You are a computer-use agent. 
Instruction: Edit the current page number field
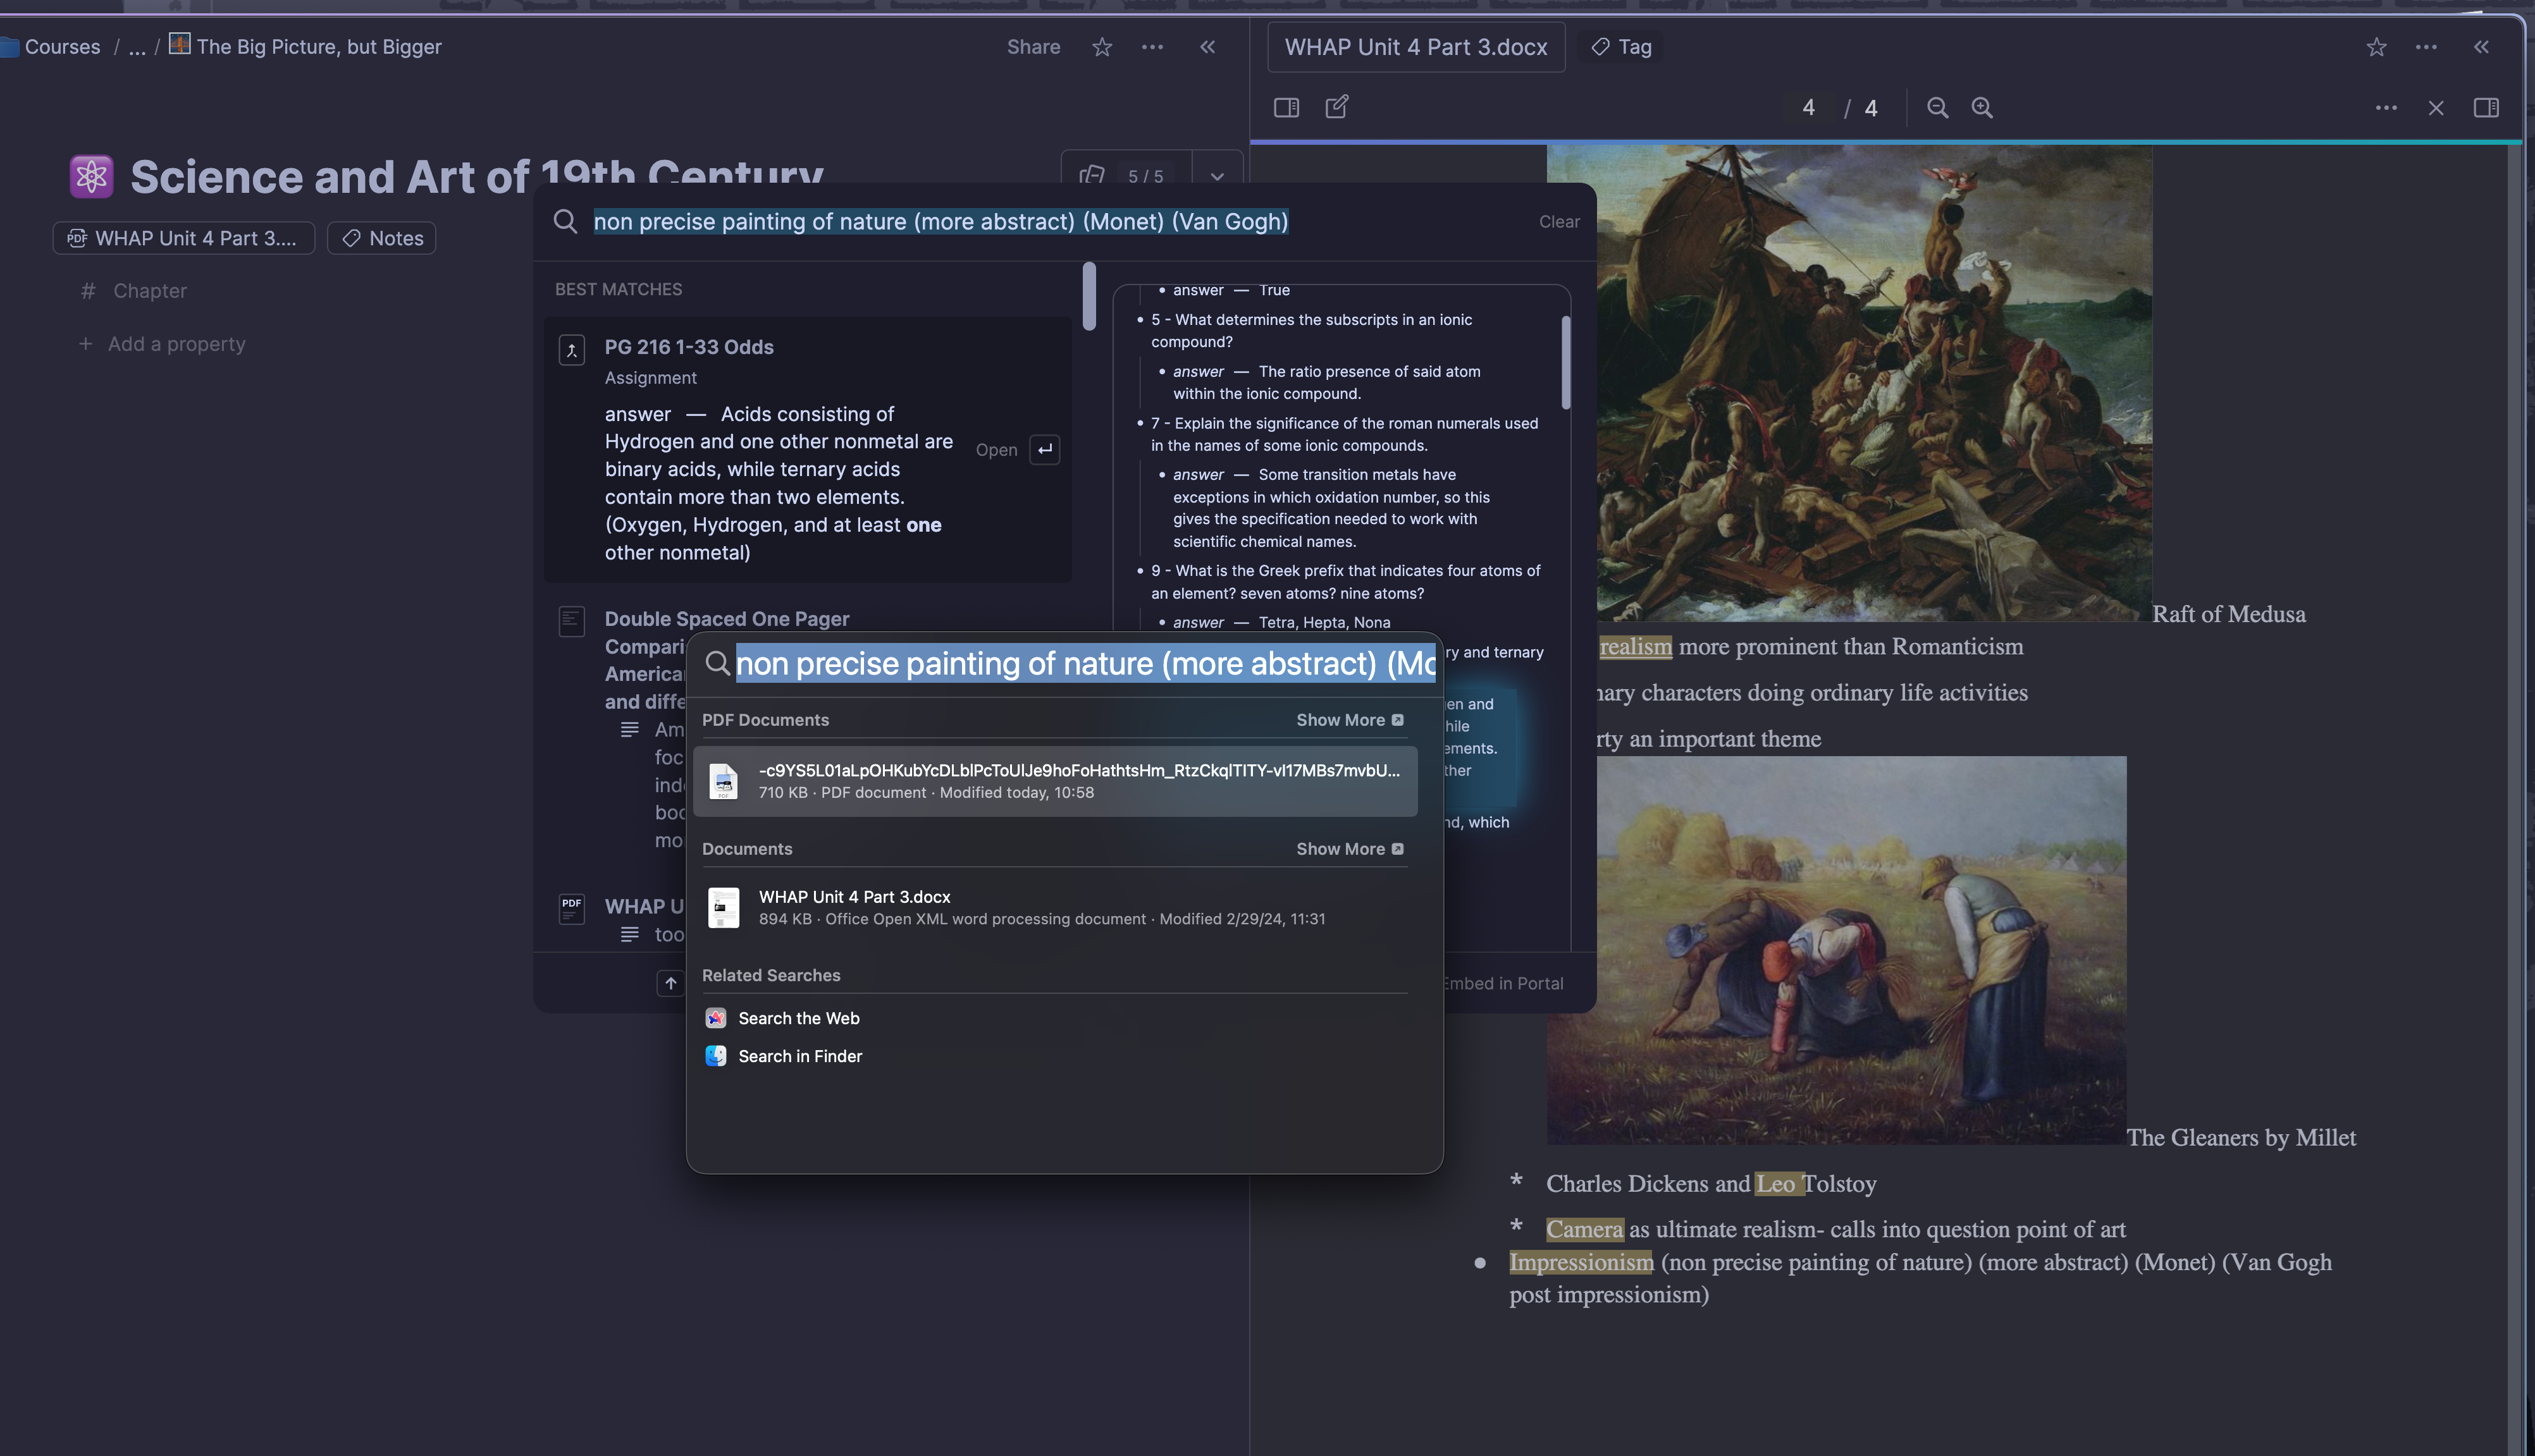[1809, 108]
